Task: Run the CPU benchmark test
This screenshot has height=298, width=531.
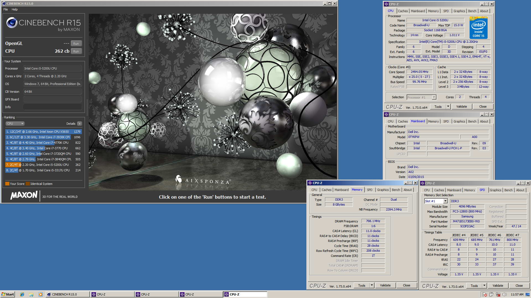Action: click(76, 51)
